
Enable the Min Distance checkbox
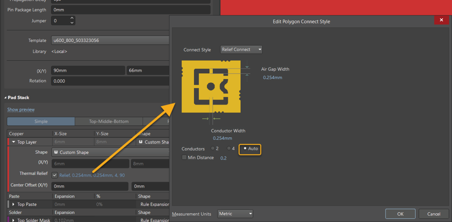coord(184,157)
